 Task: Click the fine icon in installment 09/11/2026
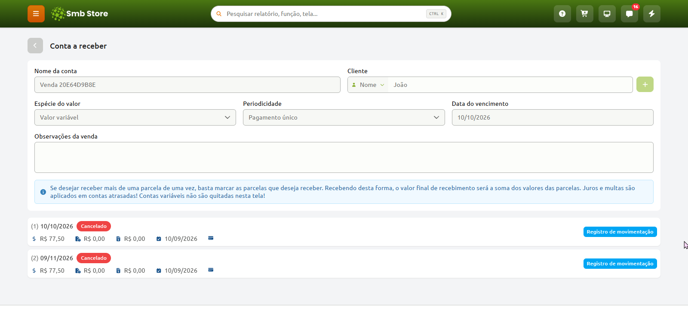78,271
